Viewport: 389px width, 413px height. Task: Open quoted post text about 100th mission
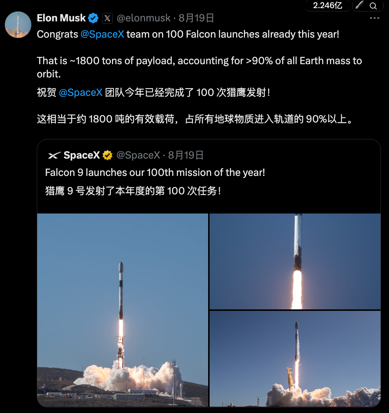pyautogui.click(x=155, y=173)
